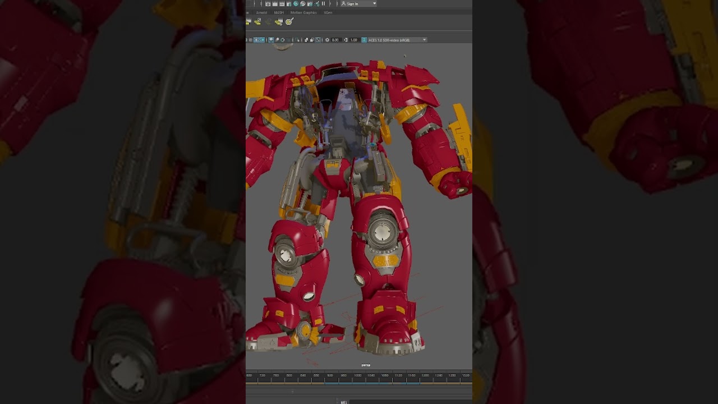The width and height of the screenshot is (718, 404).
Task: Open the Sign In account dropdown
Action: [359, 4]
